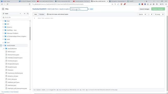This screenshot has height=94, width=168.
Task: Click the share icon in address bar
Action: coord(118,4)
